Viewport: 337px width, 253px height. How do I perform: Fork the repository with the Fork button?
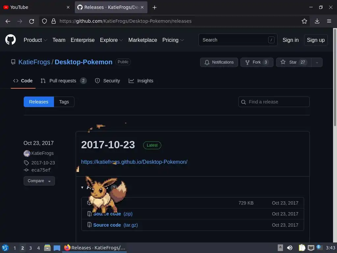click(x=257, y=62)
